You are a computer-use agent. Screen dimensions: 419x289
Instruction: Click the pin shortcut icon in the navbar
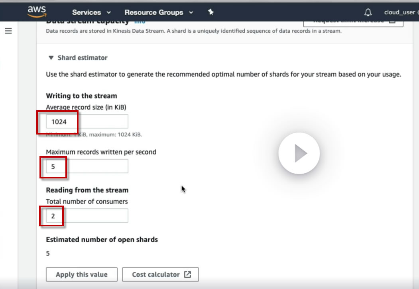(211, 12)
